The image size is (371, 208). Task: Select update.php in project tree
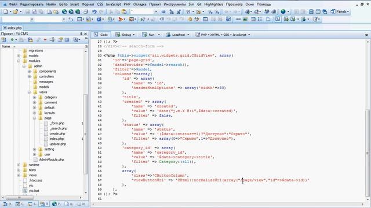[x=58, y=144]
